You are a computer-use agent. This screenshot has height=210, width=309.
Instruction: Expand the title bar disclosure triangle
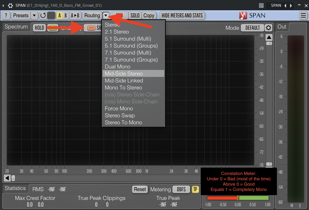click(x=3, y=6)
